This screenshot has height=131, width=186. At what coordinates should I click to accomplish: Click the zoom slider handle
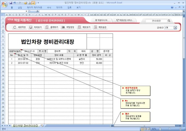170,129
